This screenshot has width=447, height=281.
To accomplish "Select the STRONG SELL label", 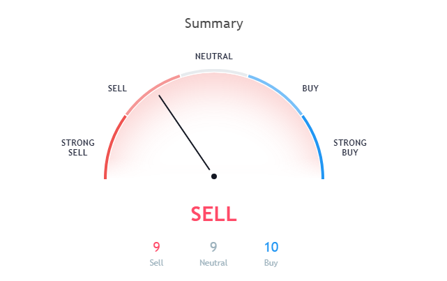I will [x=78, y=147].
